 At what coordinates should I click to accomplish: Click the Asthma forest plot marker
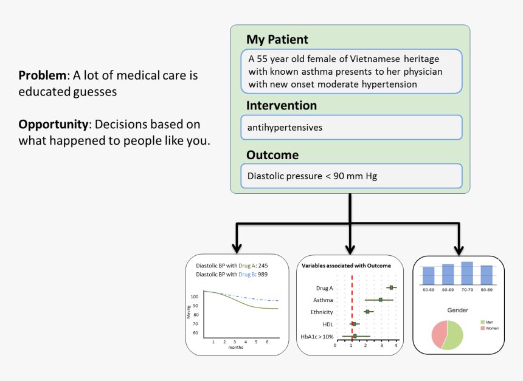pos(381,300)
